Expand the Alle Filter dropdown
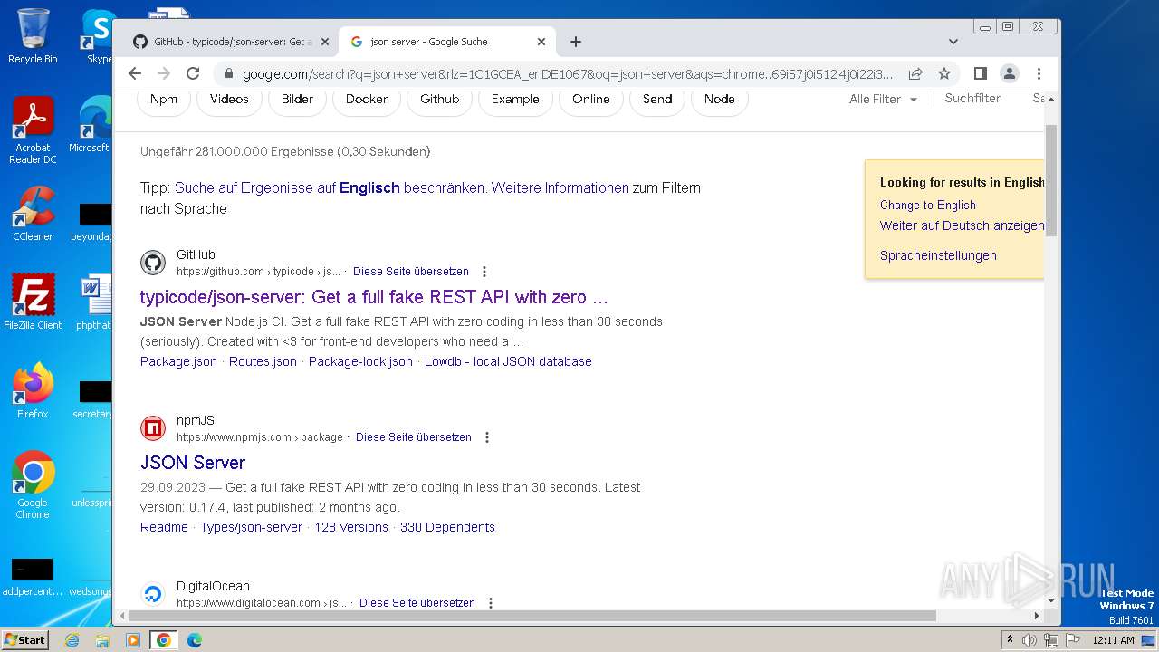The height and width of the screenshot is (652, 1159). [884, 100]
